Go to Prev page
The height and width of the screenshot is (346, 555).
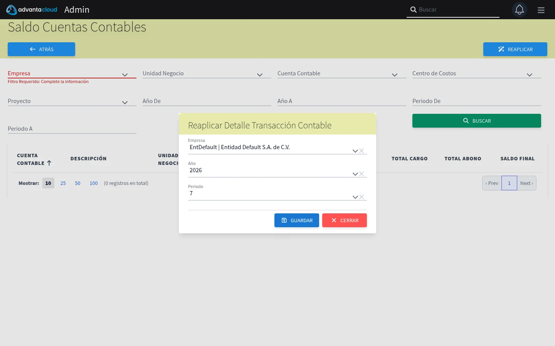(492, 183)
